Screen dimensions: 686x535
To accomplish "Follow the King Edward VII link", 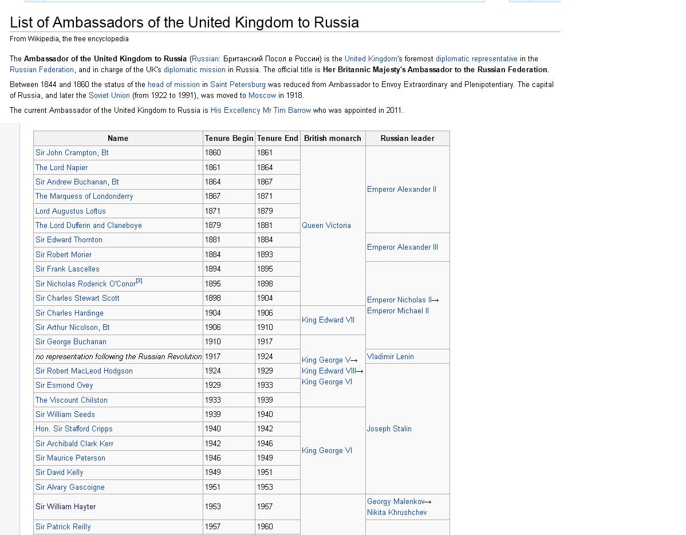I will [328, 320].
